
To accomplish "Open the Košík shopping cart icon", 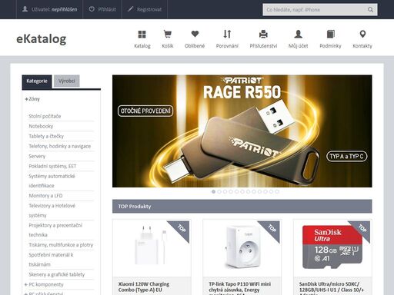I will [x=168, y=34].
